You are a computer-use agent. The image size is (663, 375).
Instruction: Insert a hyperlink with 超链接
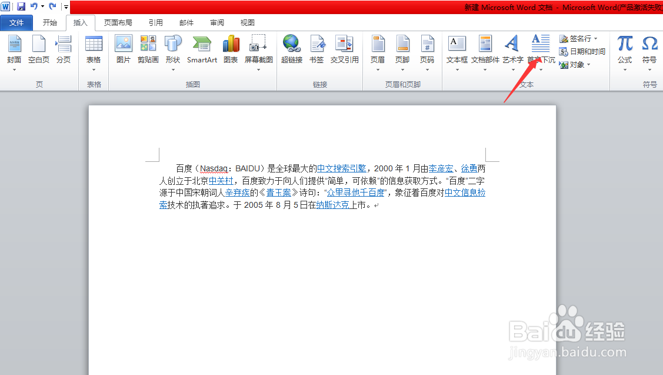292,49
